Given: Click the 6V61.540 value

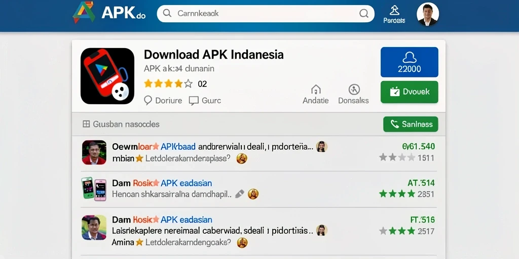Looking at the screenshot, I should (418, 146).
